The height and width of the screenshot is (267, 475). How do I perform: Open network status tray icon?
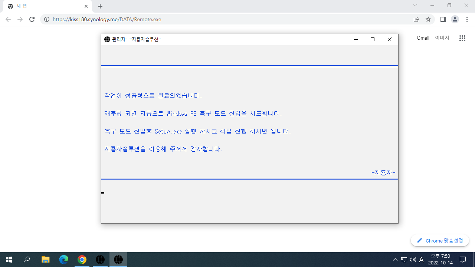tap(404, 260)
